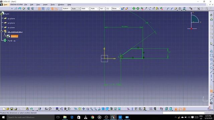Select the zx plane in tree
The width and height of the screenshot is (214, 120).
[x=11, y=27]
